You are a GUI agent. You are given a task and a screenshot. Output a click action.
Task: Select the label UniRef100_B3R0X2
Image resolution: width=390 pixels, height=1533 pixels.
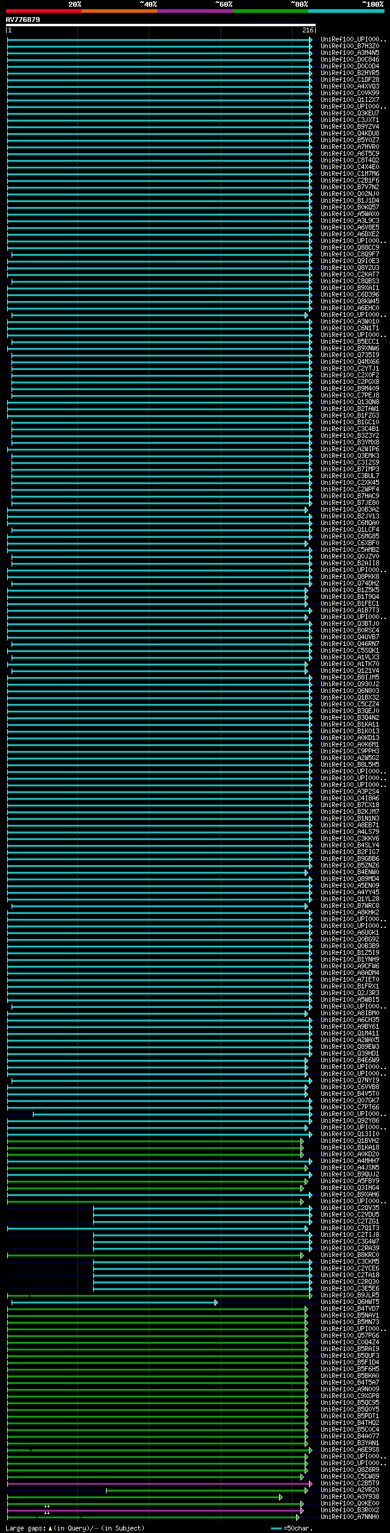pos(350,1510)
